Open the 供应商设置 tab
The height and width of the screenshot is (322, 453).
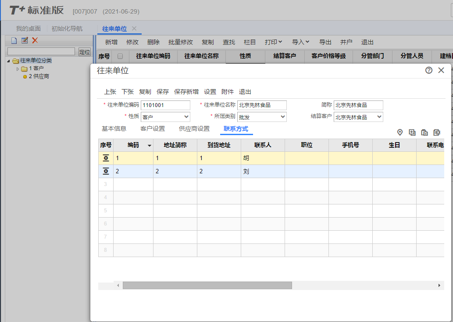(x=194, y=129)
